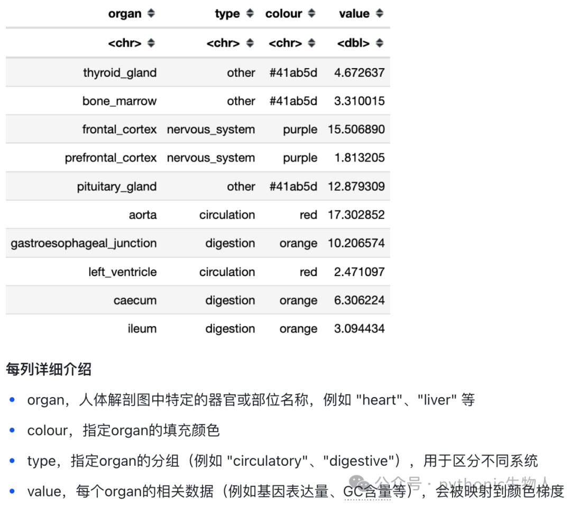The height and width of the screenshot is (507, 571).
Task: Click the heading 每列详细介绍
Action: coord(49,370)
